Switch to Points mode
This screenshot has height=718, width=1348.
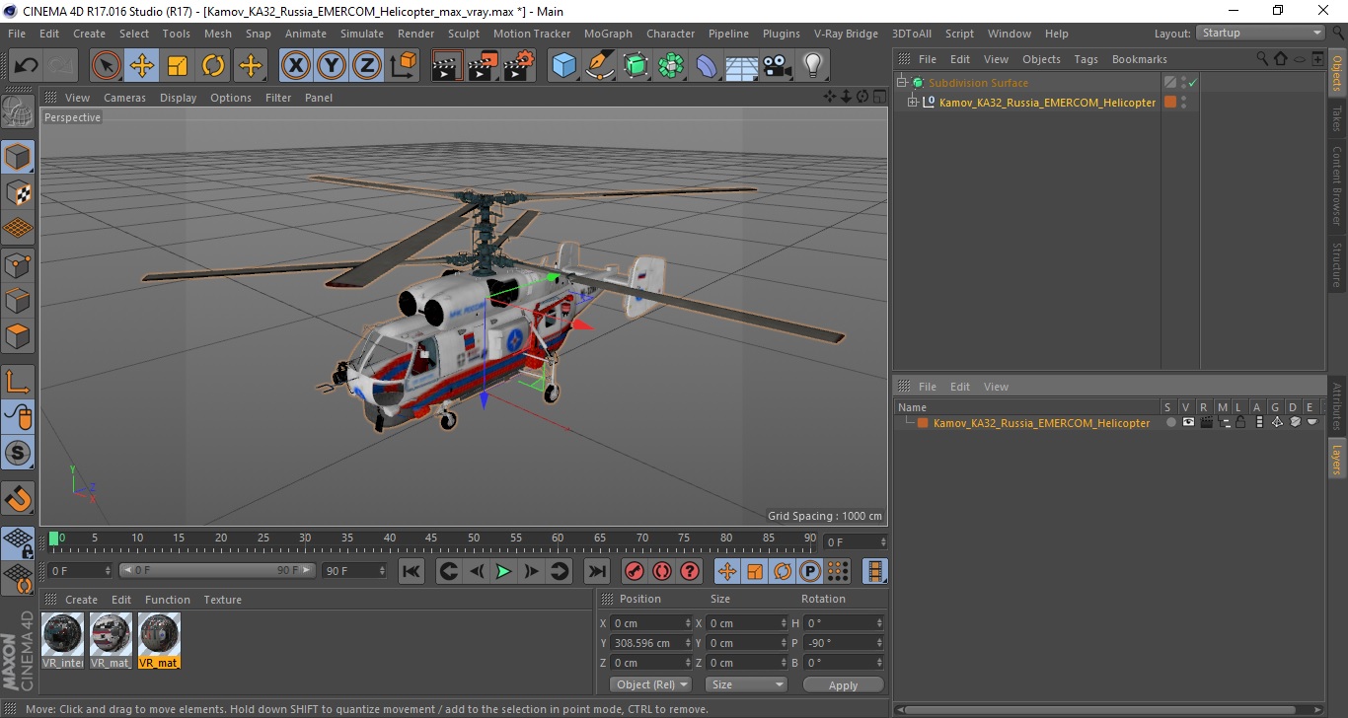tap(18, 264)
